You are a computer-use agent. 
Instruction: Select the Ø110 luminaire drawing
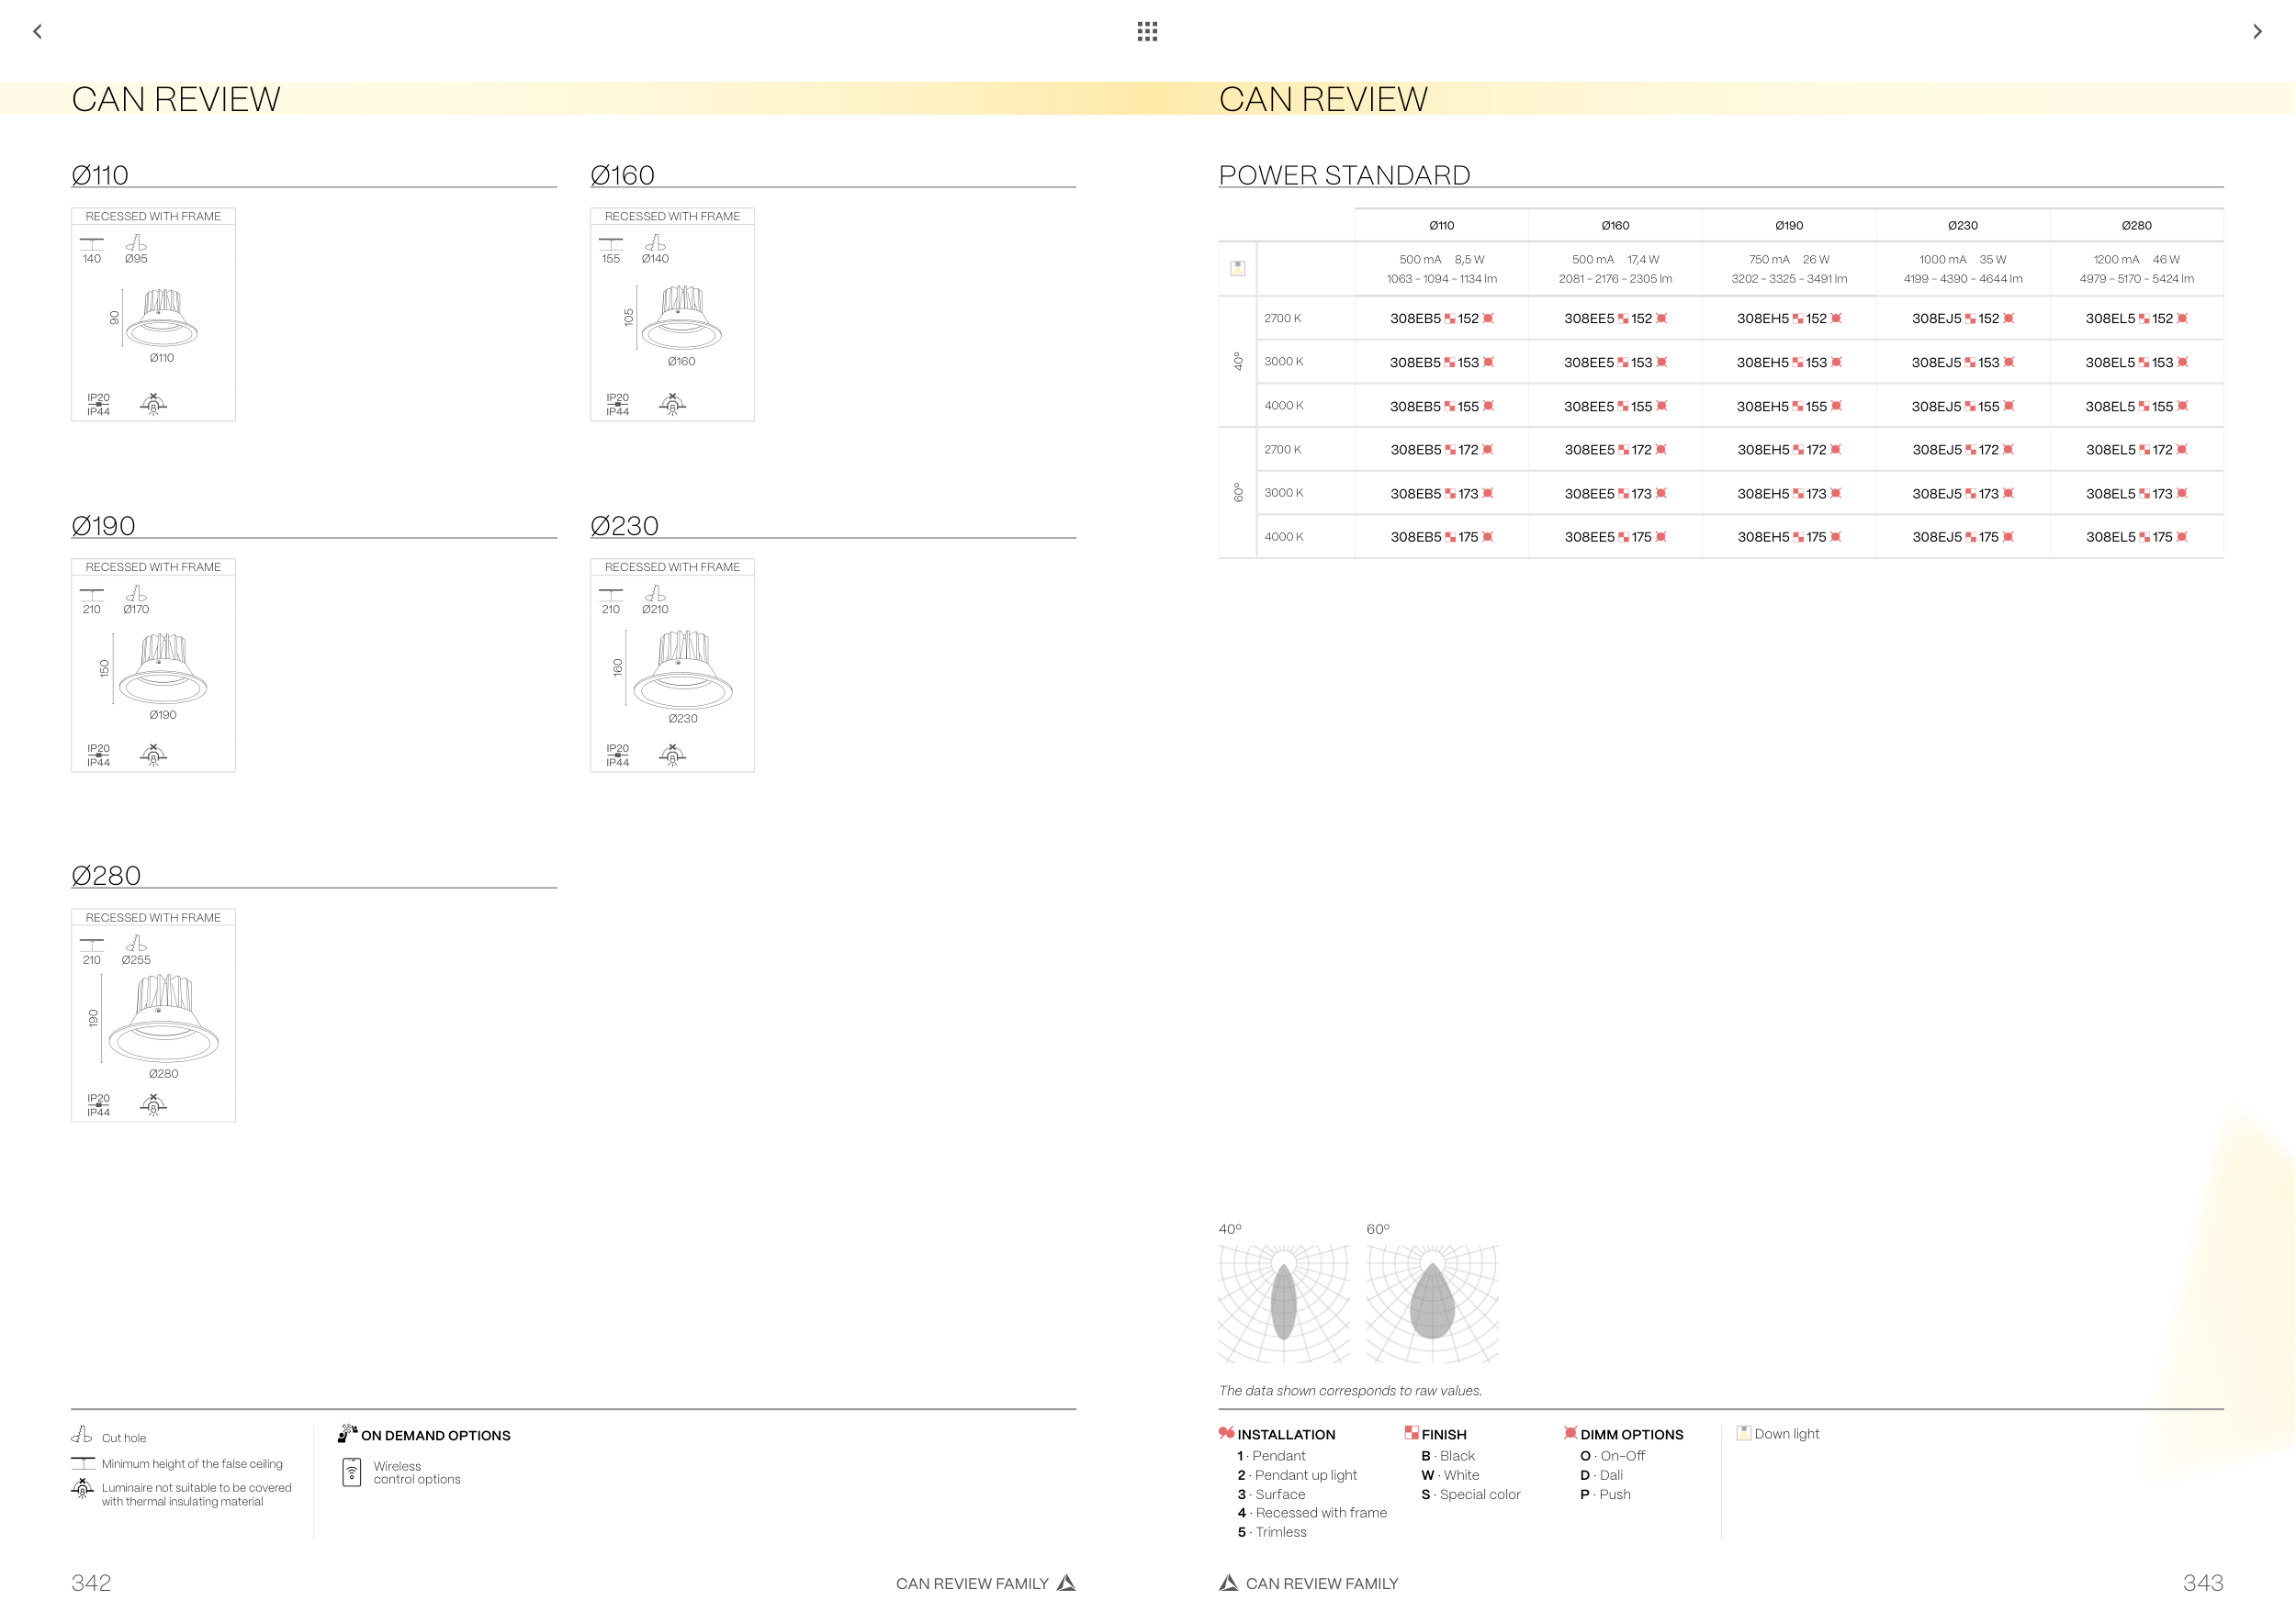161,317
